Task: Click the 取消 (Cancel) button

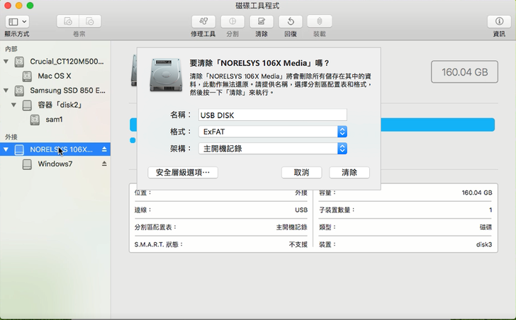Action: pos(301,173)
